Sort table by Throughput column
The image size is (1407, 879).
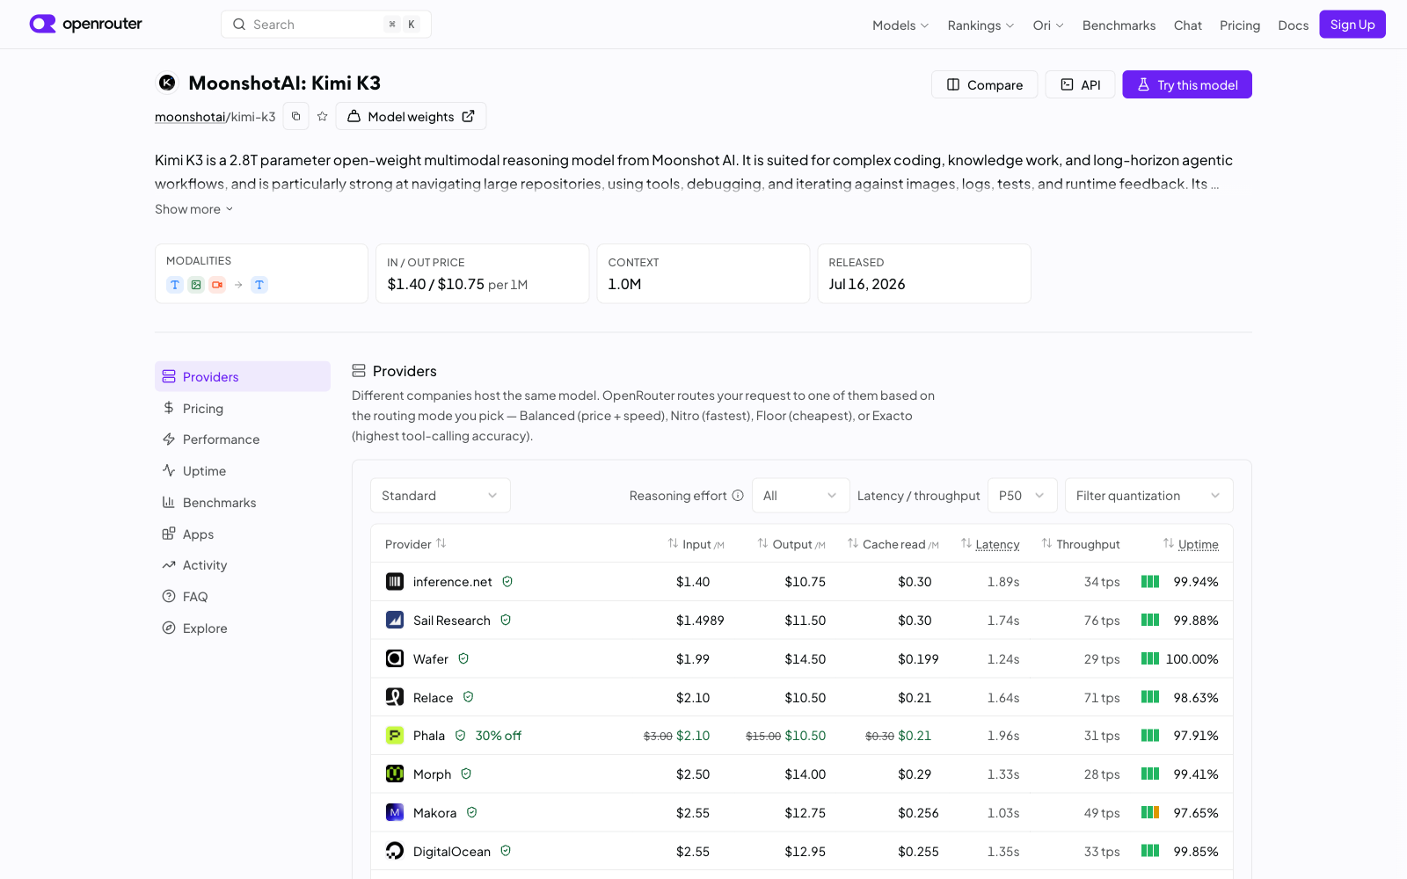click(1081, 544)
